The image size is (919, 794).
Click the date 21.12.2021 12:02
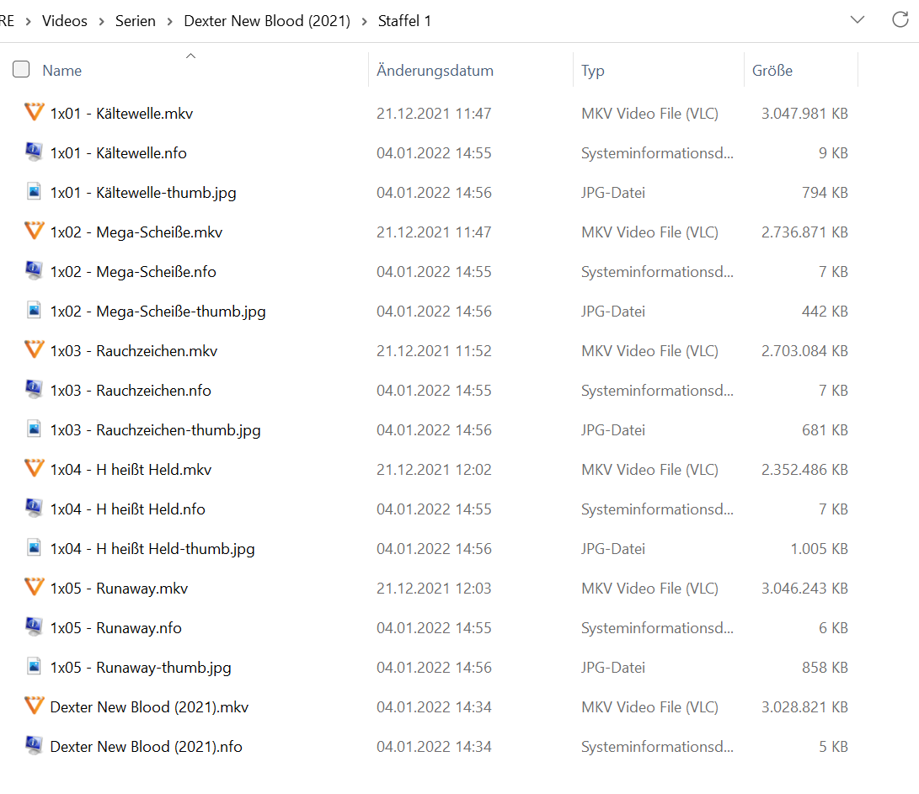point(434,469)
